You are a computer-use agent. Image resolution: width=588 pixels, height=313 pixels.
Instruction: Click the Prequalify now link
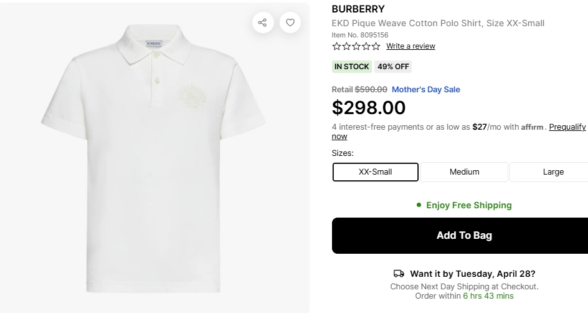(x=567, y=127)
